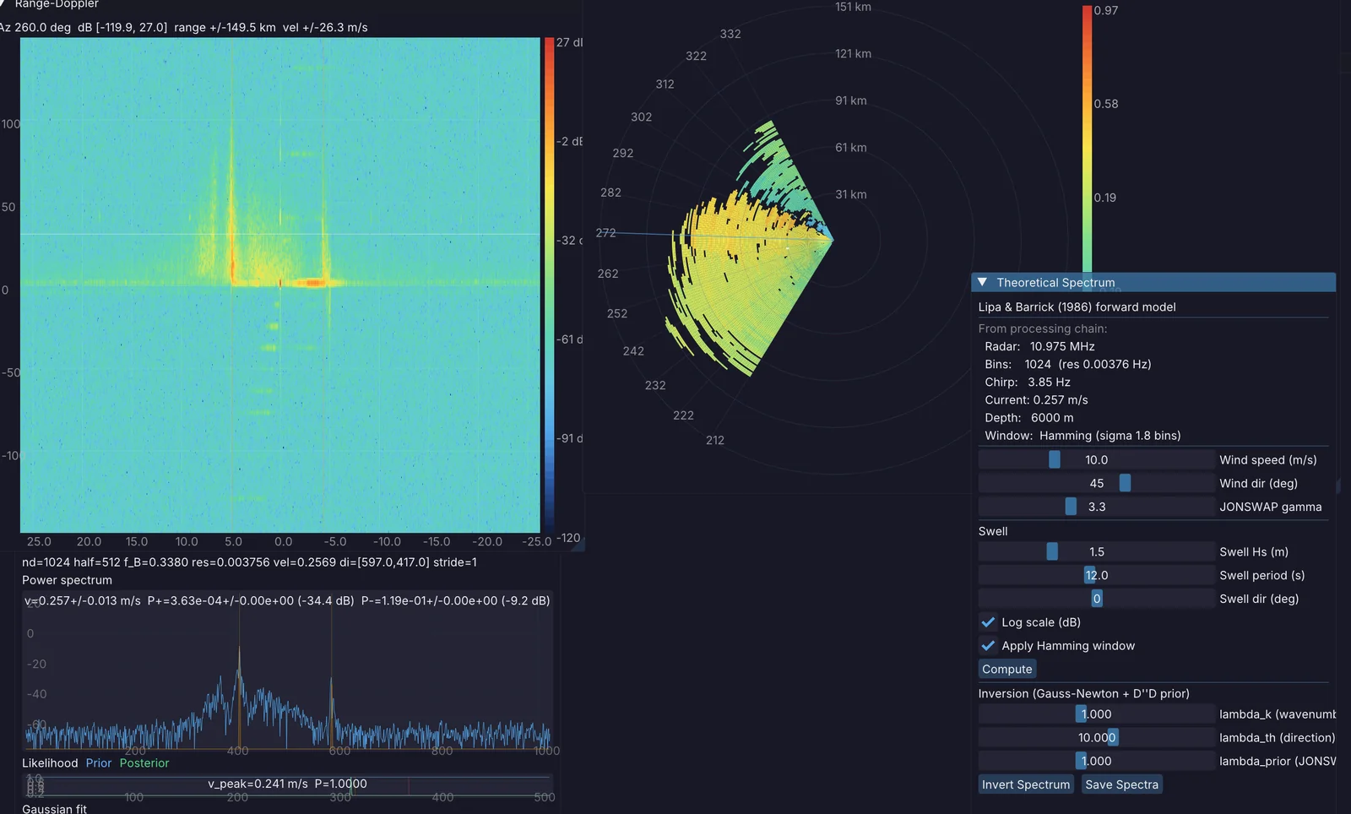Click the Power spectrum label
The width and height of the screenshot is (1351, 814).
point(67,580)
